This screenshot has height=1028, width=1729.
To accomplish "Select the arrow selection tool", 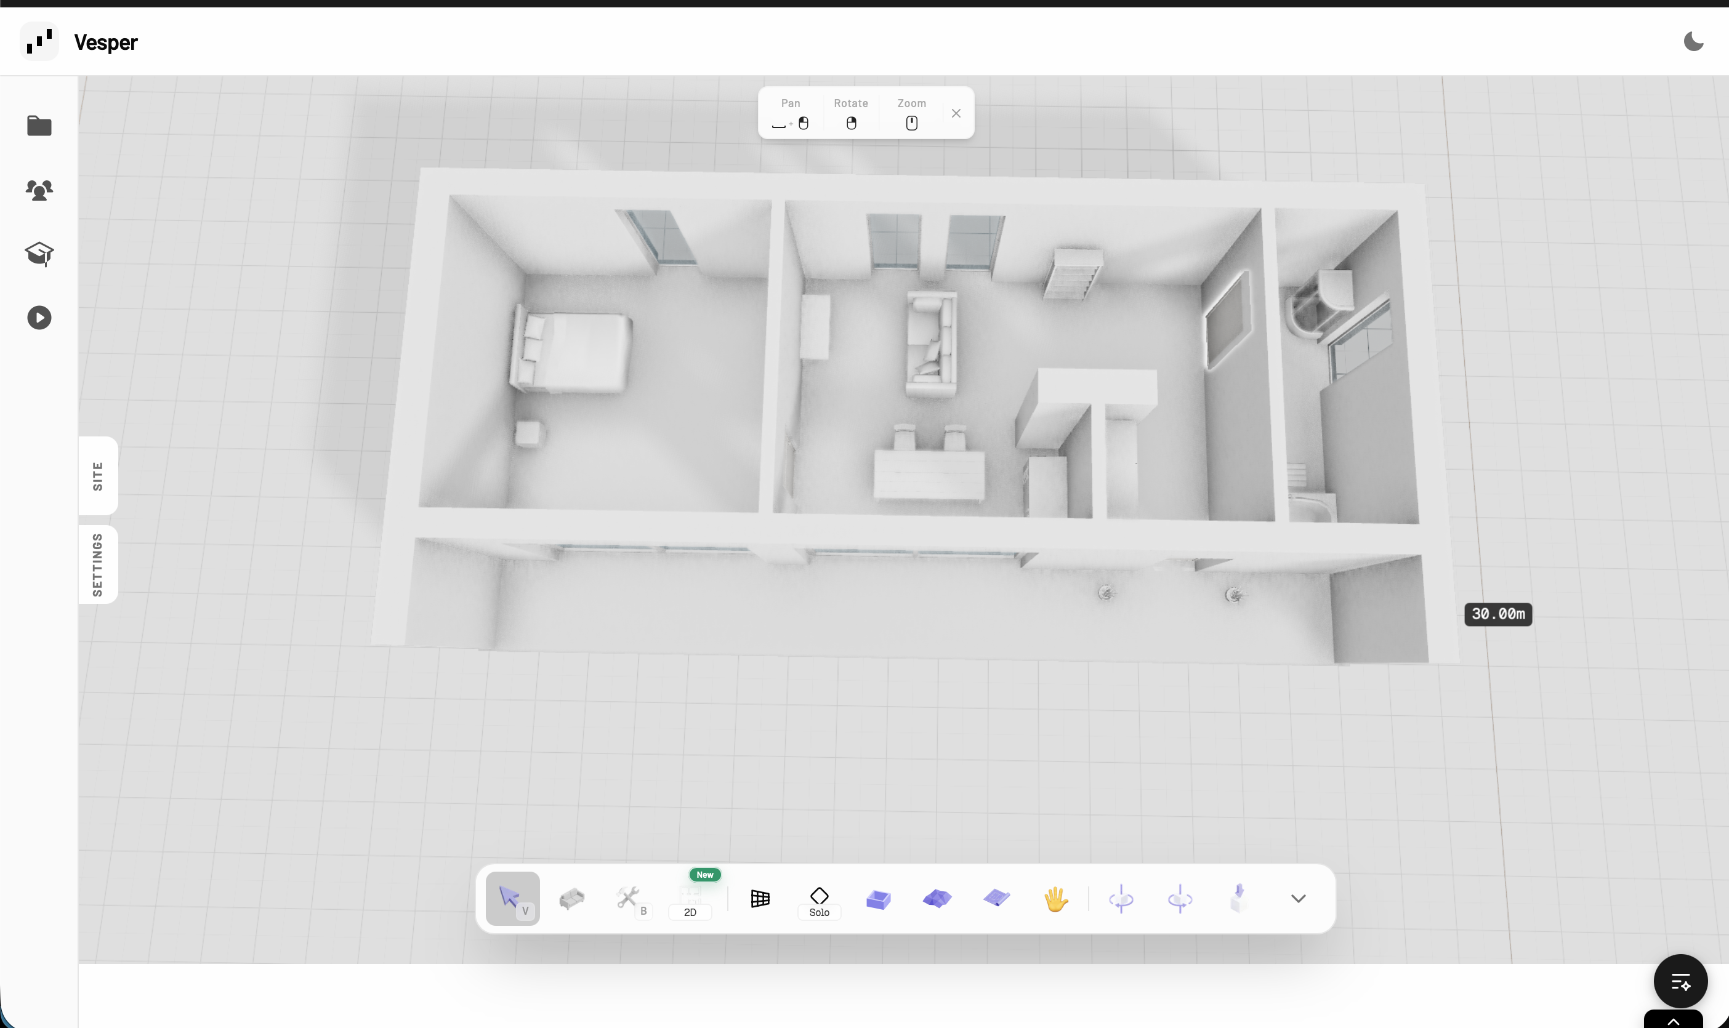I will point(512,899).
